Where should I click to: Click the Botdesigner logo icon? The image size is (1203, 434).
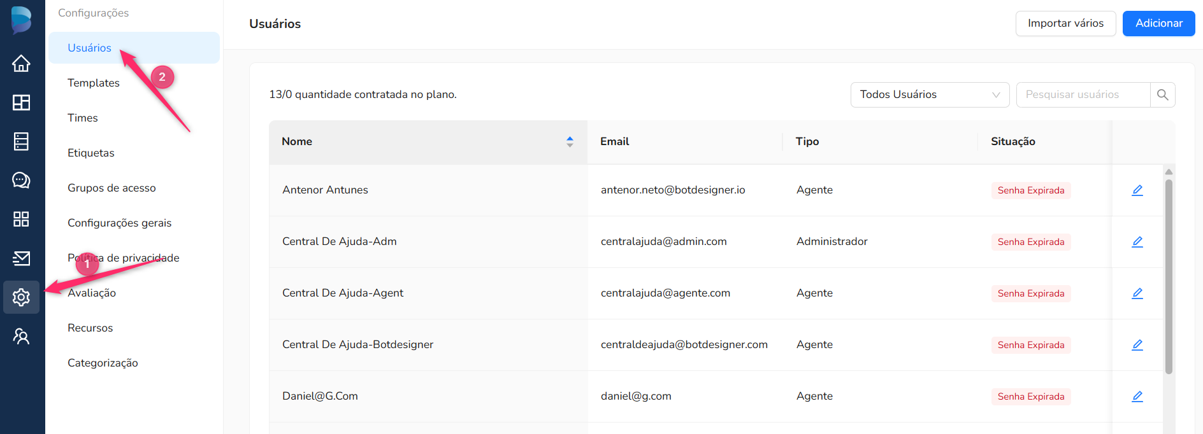click(x=21, y=20)
